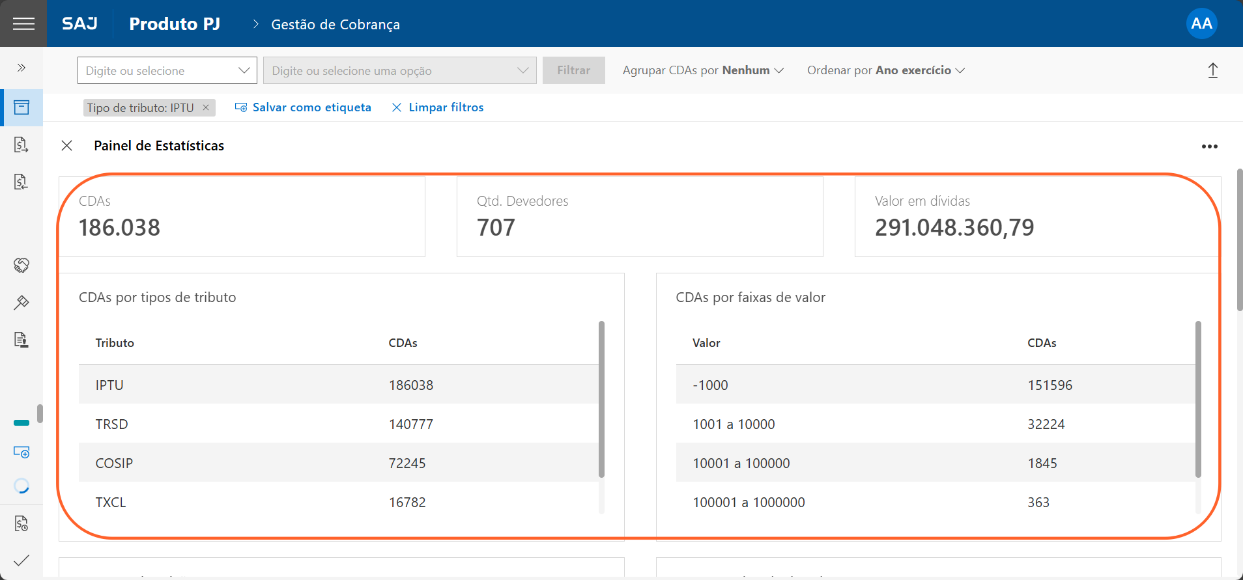Click Salvar como etiqueta link
Screen dimensions: 1243x580
[303, 107]
